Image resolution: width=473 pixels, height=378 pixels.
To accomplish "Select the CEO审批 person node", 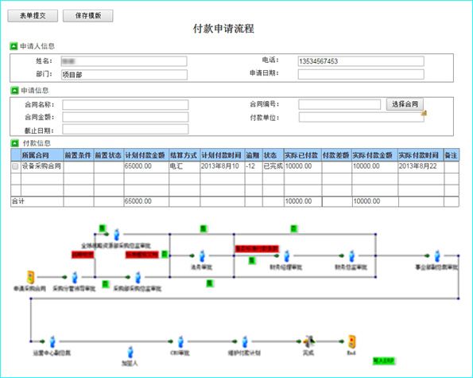I will [x=180, y=341].
